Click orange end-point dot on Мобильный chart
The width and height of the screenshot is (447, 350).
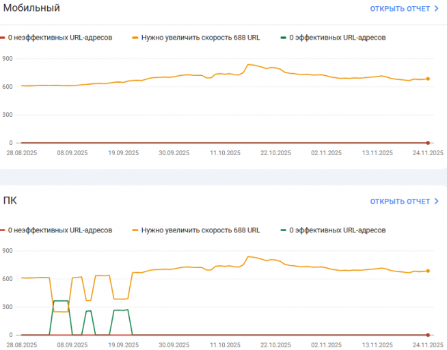pos(428,79)
